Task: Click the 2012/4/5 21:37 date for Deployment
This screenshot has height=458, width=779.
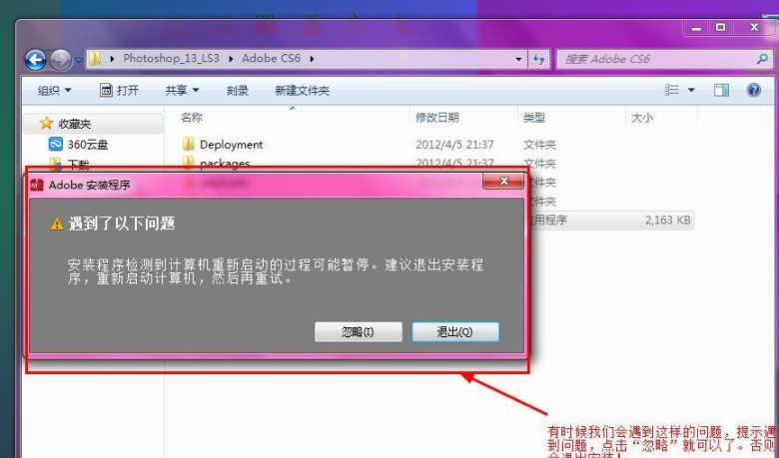Action: coord(454,145)
